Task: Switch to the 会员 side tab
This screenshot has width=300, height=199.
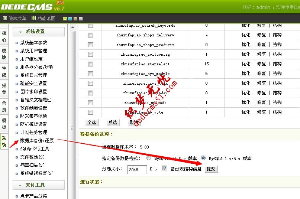Action: pos(4,106)
